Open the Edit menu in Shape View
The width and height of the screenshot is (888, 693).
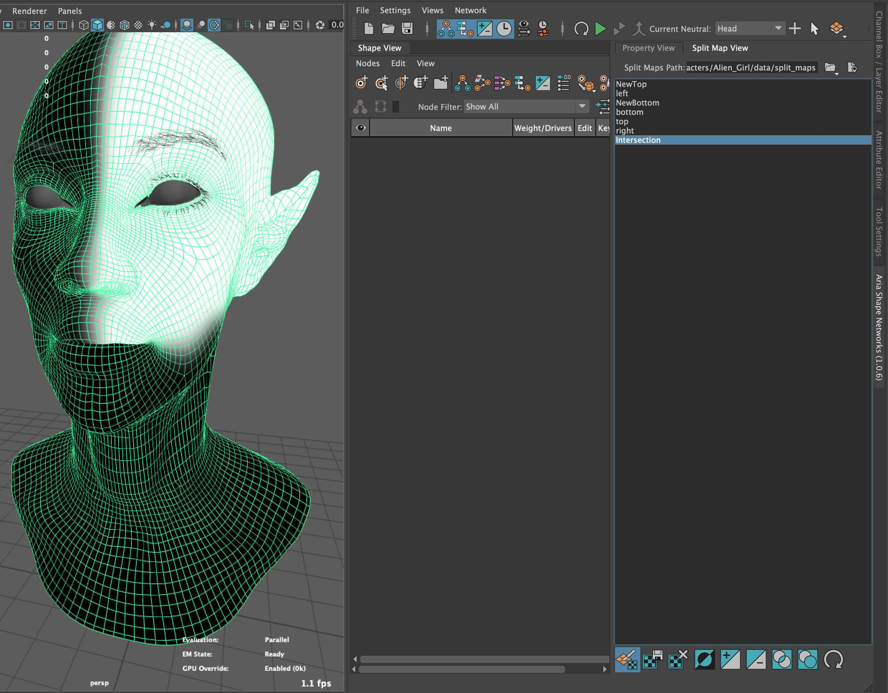pos(398,63)
